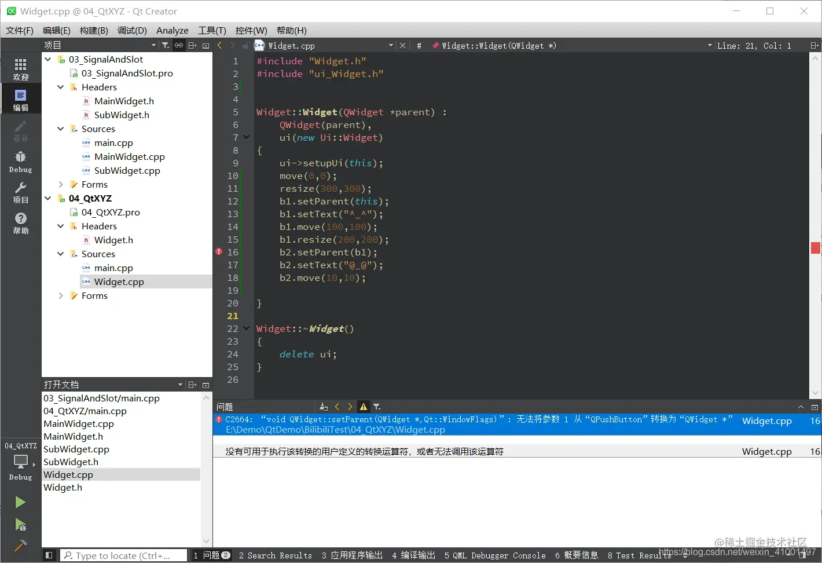Select MainWidget.cpp in open documents
Screen dimensions: 822x563
pyautogui.click(x=79, y=423)
